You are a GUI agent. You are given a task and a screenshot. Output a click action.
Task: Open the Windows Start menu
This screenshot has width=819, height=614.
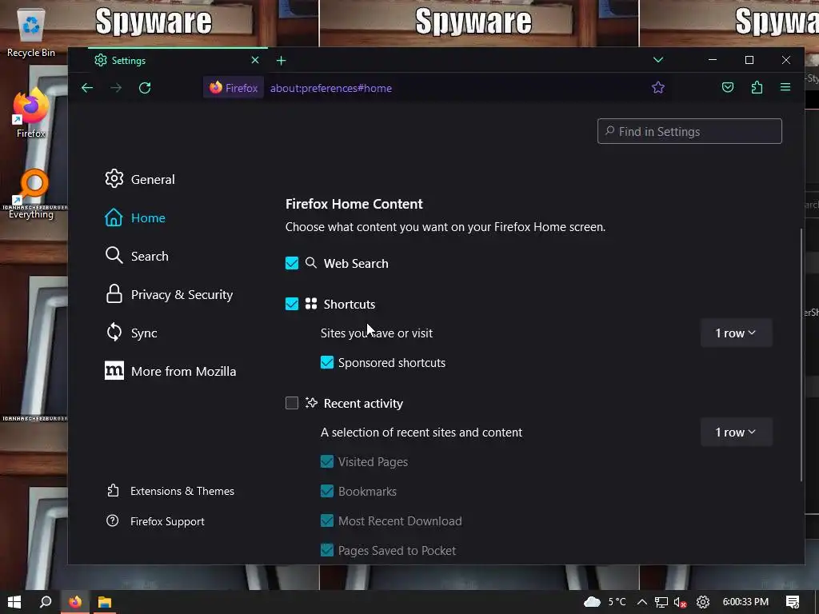click(x=14, y=602)
